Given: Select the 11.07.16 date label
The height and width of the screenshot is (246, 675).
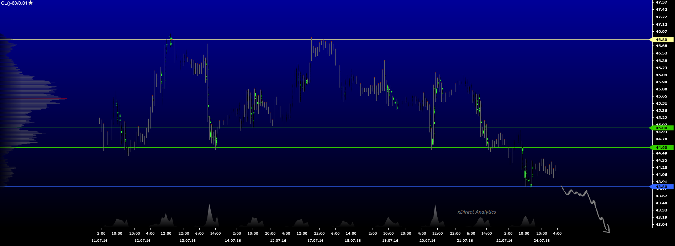Looking at the screenshot, I should [x=99, y=241].
